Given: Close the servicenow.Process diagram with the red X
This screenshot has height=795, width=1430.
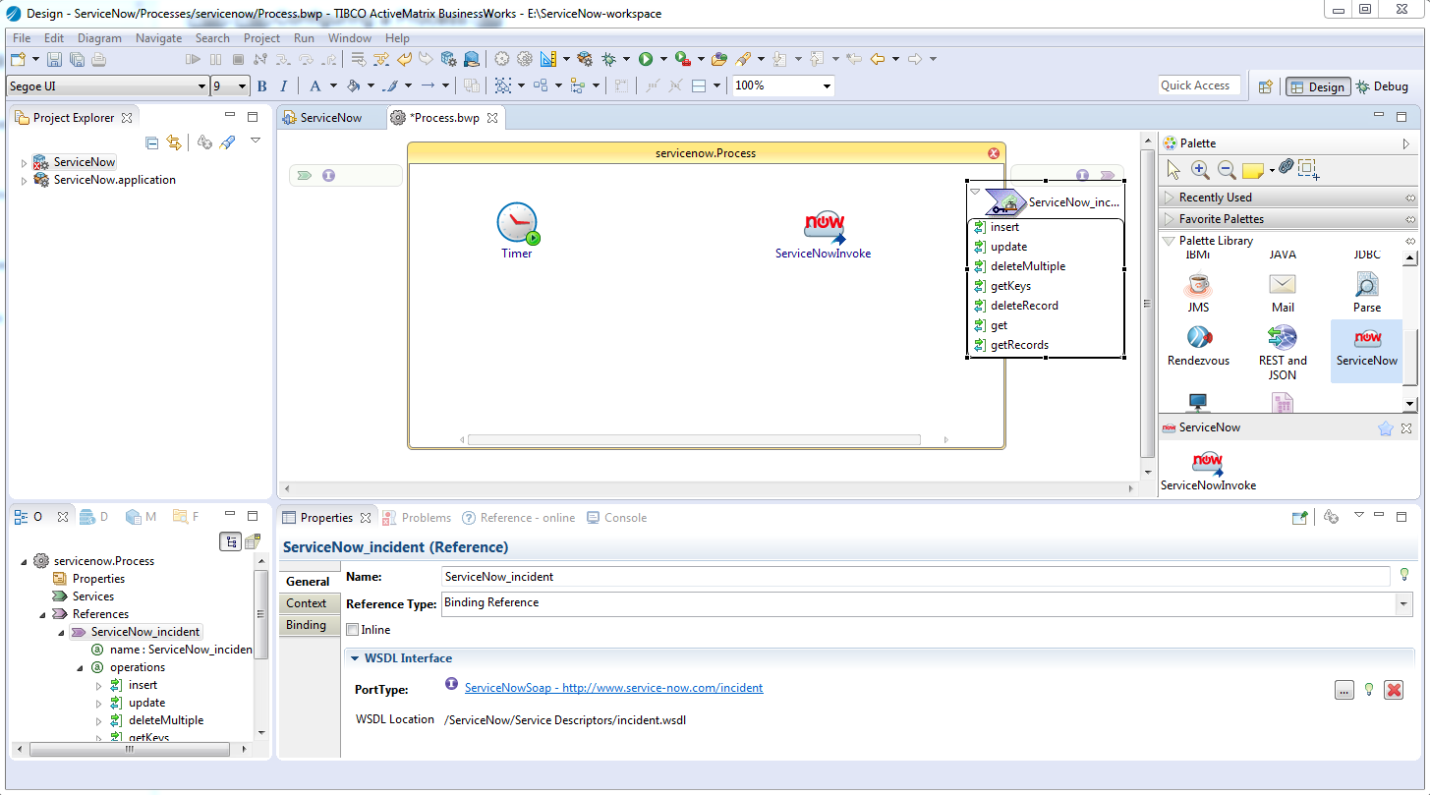Looking at the screenshot, I should pos(994,153).
